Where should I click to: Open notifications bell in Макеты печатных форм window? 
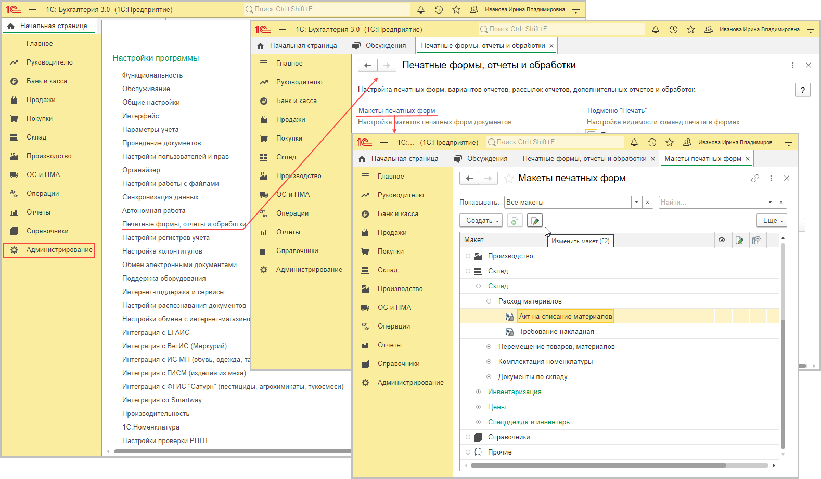pyautogui.click(x=634, y=142)
